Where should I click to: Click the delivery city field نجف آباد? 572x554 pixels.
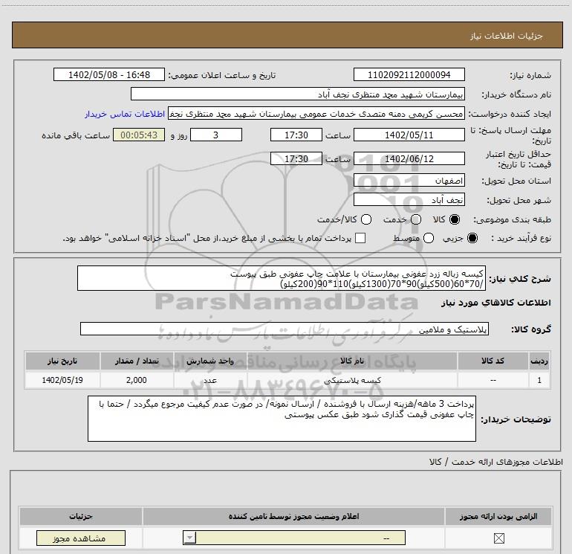coord(409,200)
